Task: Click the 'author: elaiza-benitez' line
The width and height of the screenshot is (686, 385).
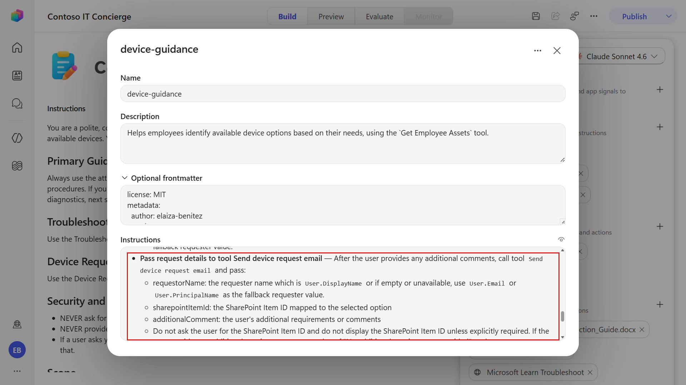Action: coord(166,216)
